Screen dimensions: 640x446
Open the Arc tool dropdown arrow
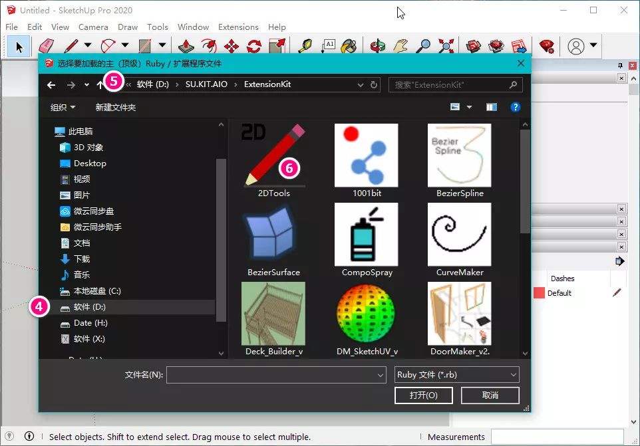pyautogui.click(x=125, y=45)
